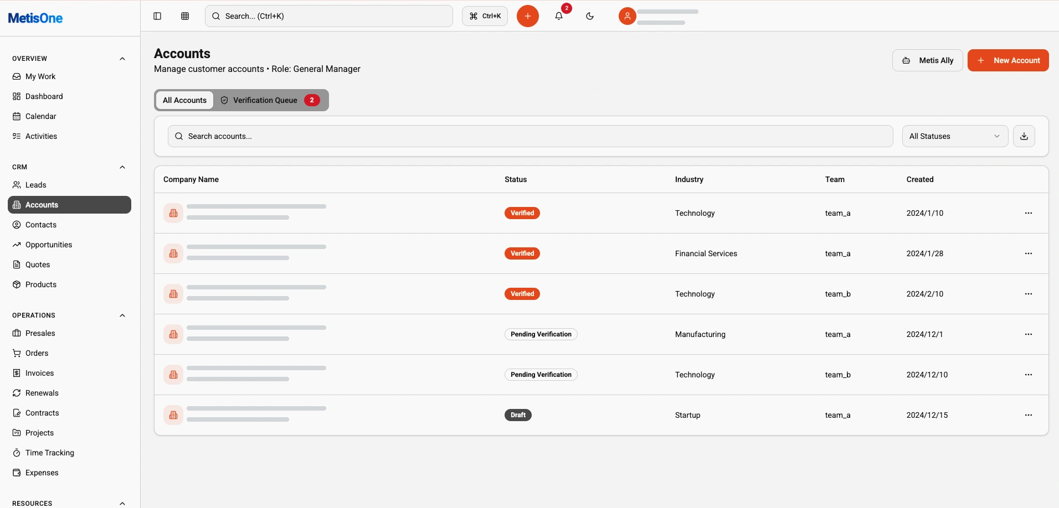Switch to the All Accounts tab
Screen dimensions: 1059x508
click(x=184, y=100)
